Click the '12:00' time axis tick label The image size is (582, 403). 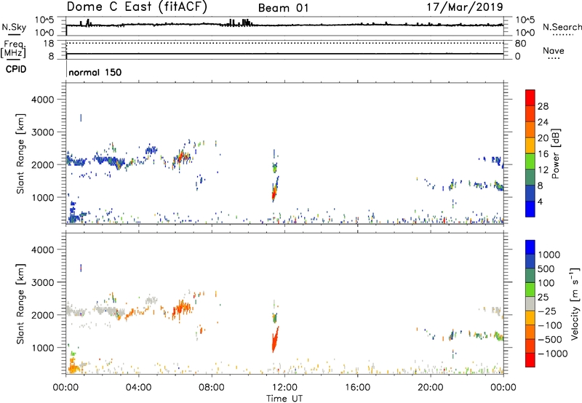point(284,388)
